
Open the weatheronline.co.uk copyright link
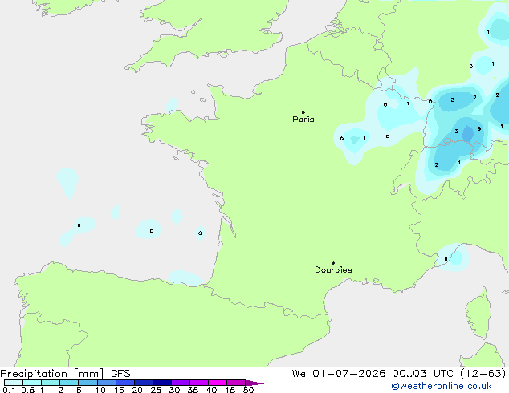coord(442,386)
